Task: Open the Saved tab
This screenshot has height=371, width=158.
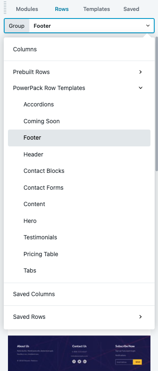Action: point(131,9)
